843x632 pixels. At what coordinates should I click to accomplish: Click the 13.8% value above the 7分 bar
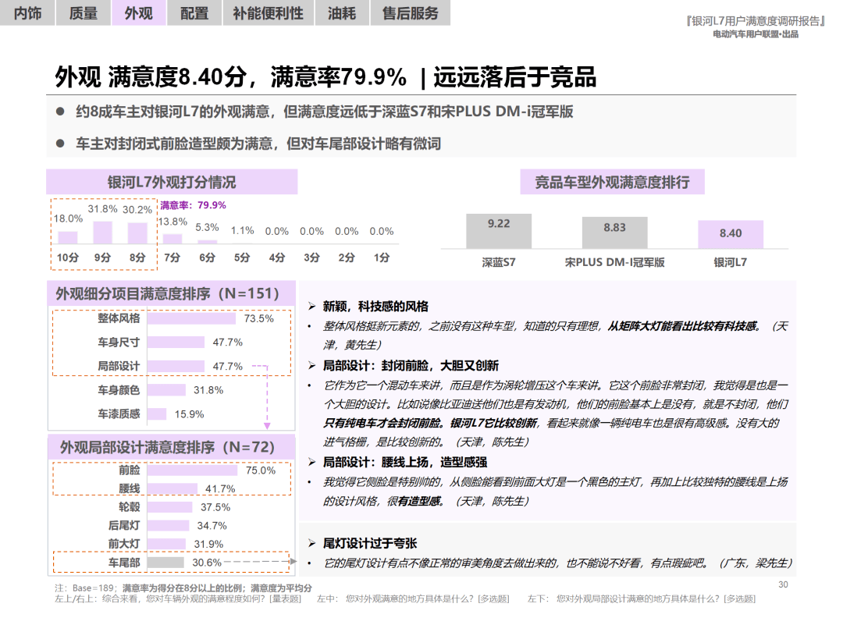tap(173, 222)
